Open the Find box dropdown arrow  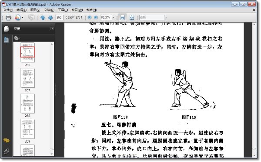pos(166,17)
